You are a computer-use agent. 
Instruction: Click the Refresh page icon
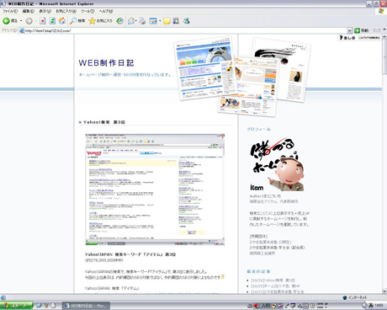[x=52, y=21]
